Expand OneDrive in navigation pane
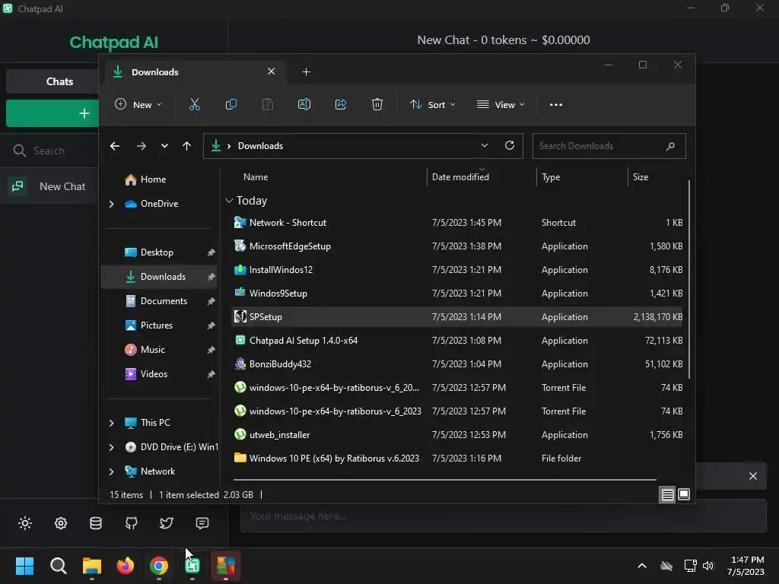This screenshot has width=779, height=584. (x=111, y=204)
